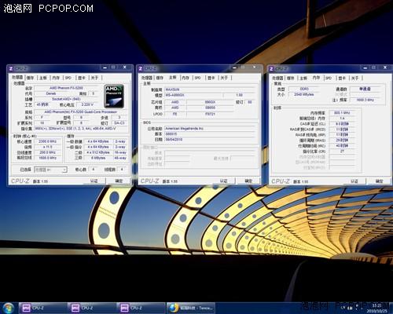Open the Windows Start orb
The height and width of the screenshot is (314, 393).
pos(8,308)
